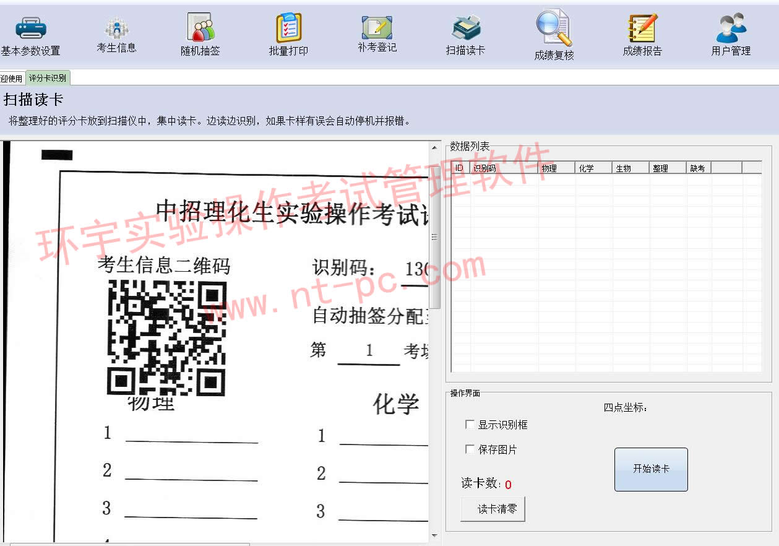Click the scan preview vertical scrollbar thumb

pos(434,237)
